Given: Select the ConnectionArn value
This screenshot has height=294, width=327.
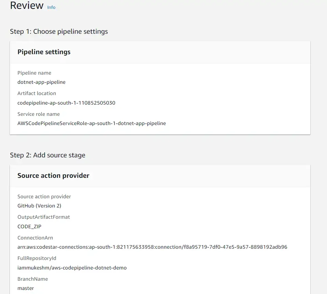Looking at the screenshot, I should pos(152,247).
